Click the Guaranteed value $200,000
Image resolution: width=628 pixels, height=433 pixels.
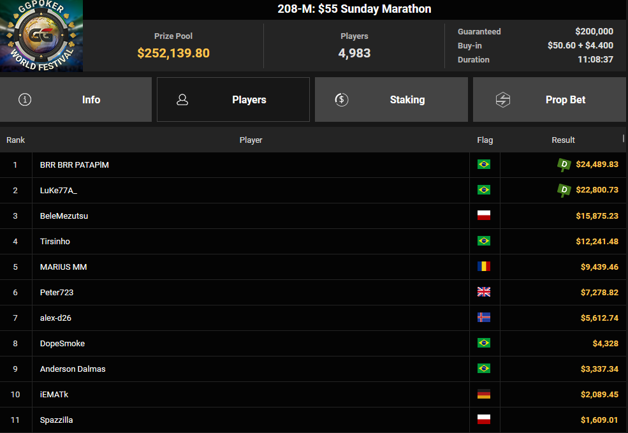pos(594,31)
